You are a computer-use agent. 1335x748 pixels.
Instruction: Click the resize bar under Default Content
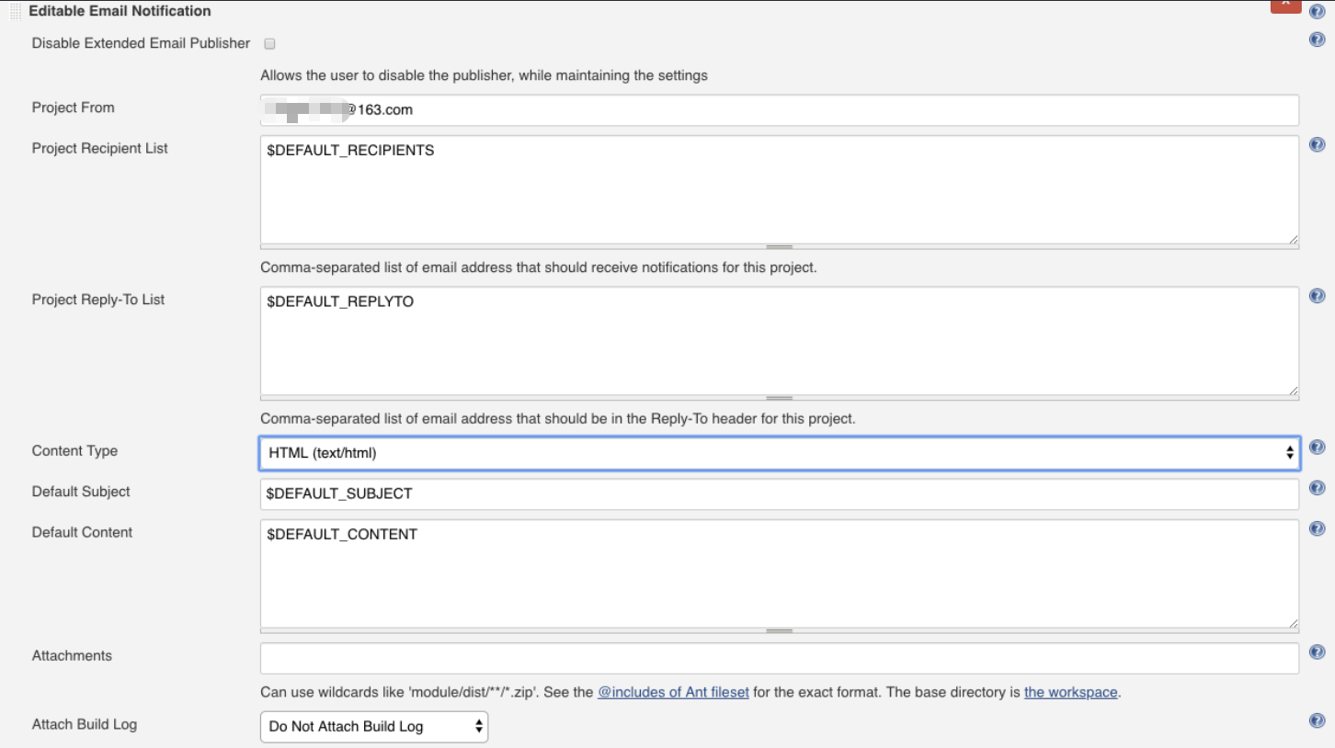coord(779,631)
